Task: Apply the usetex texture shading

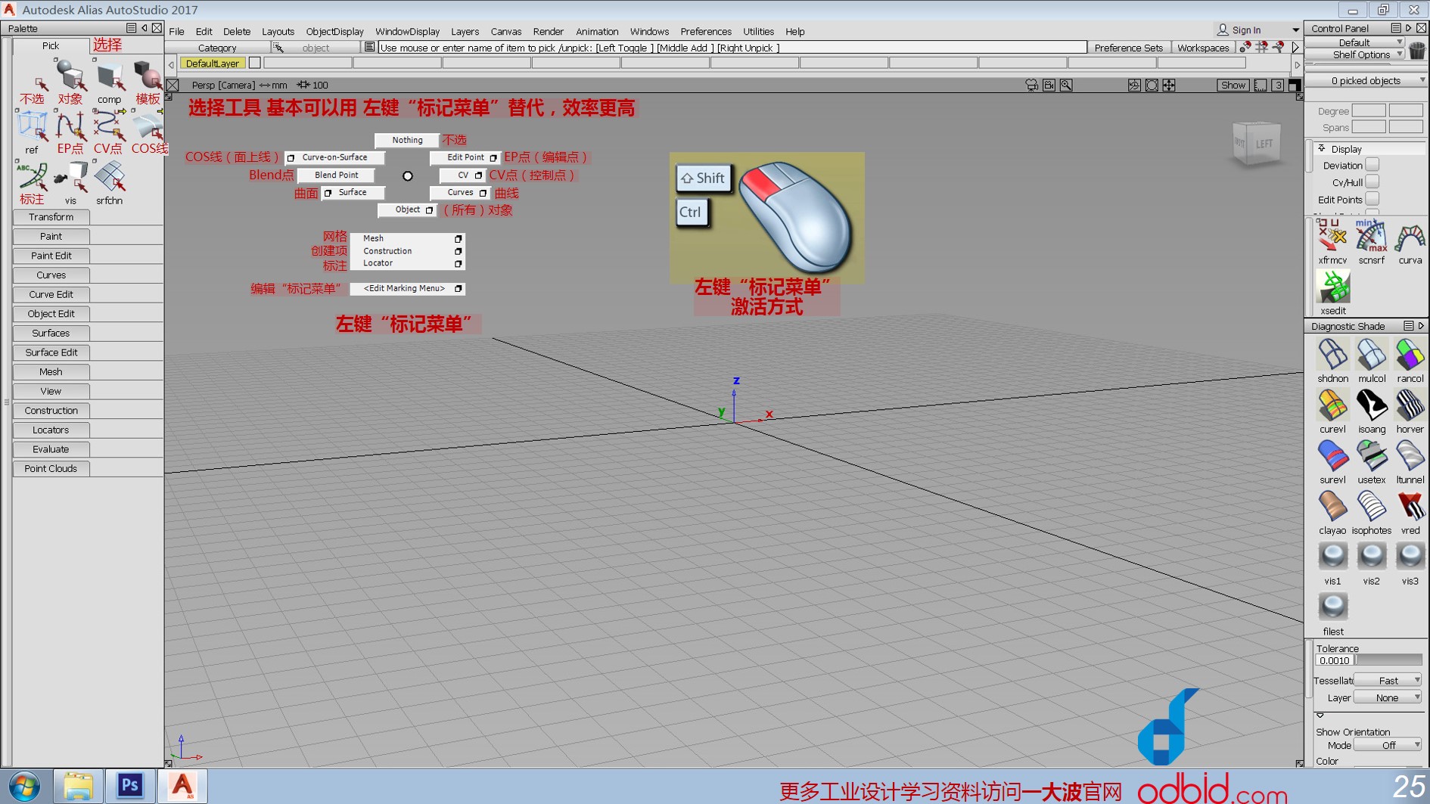Action: tap(1371, 456)
